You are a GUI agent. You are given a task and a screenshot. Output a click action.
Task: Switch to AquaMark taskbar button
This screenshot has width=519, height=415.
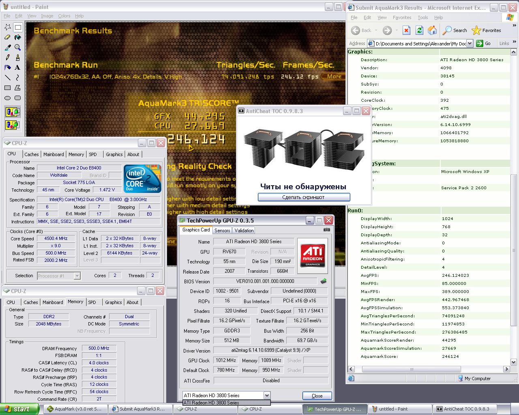75,409
